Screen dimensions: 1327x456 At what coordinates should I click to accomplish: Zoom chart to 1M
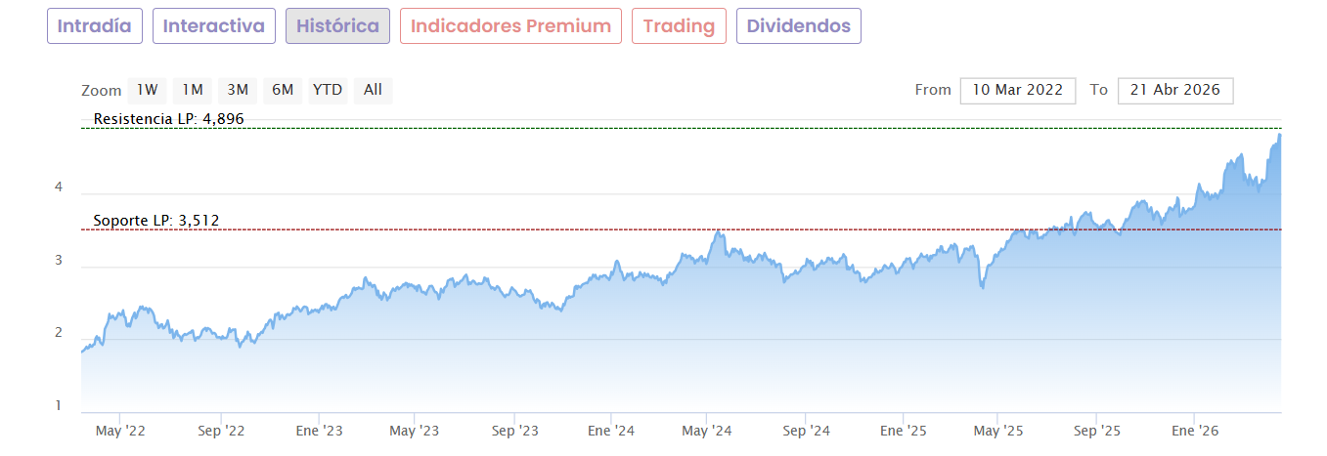[192, 91]
